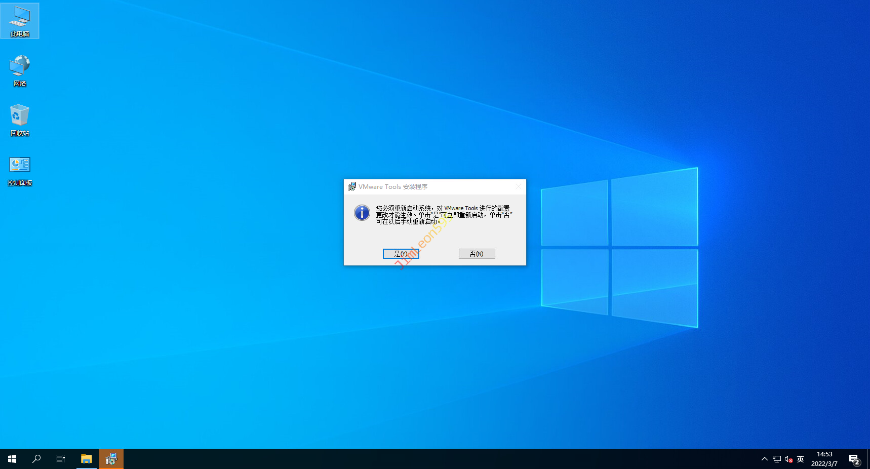
Task: Click the muted volume tray icon
Action: point(788,459)
